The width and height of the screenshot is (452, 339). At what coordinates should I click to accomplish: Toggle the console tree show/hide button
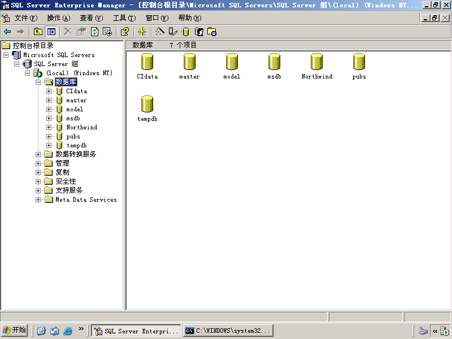pyautogui.click(x=51, y=32)
